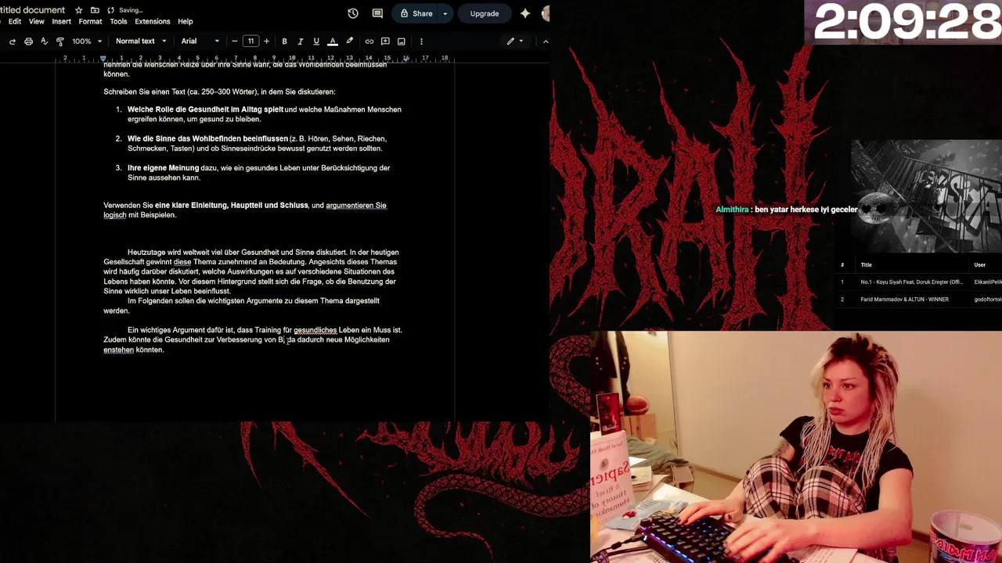The height and width of the screenshot is (563, 1002).
Task: Click the underlined word "diese" before Thema
Action: tap(182, 262)
